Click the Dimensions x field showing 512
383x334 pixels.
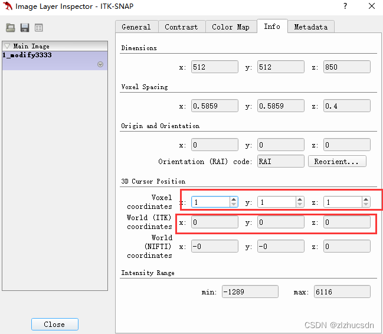(x=215, y=67)
